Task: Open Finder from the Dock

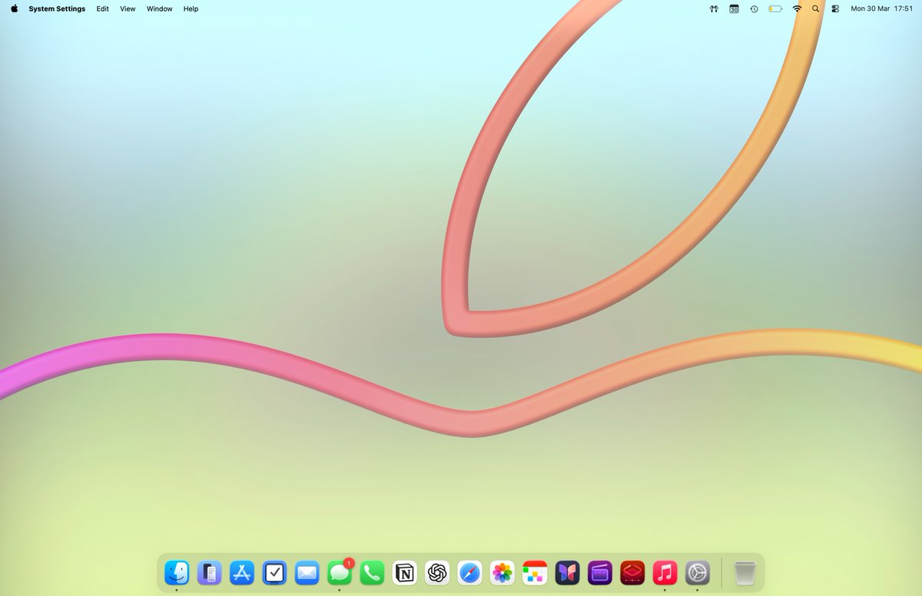Action: click(x=177, y=572)
